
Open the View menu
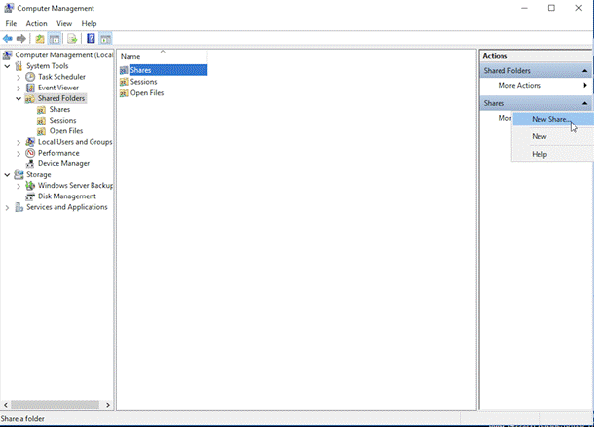pyautogui.click(x=64, y=24)
